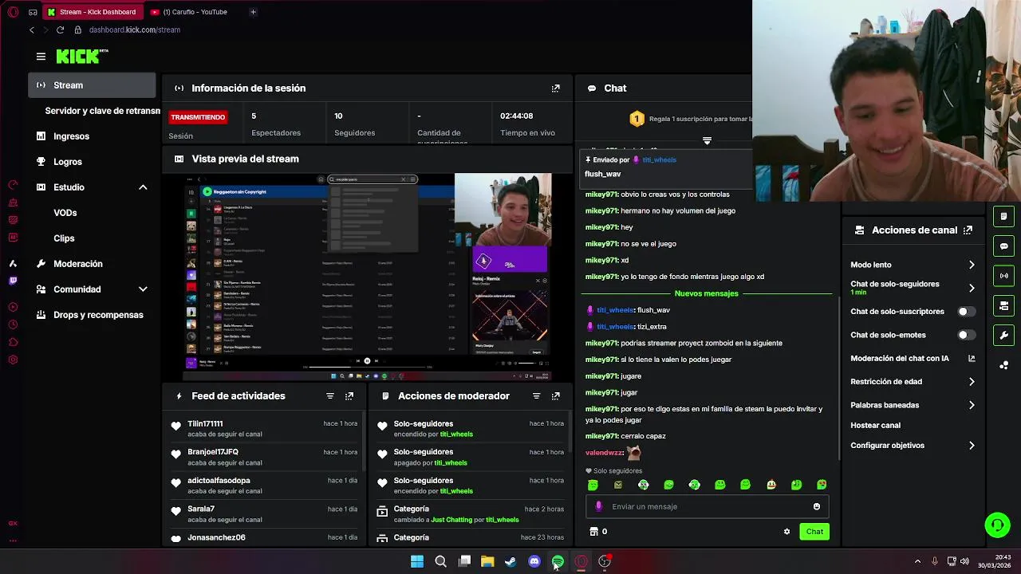Open Drops y recompensas in the sidebar

[92, 315]
